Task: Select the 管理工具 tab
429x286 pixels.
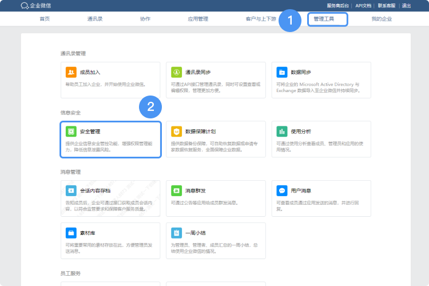Action: pos(328,19)
